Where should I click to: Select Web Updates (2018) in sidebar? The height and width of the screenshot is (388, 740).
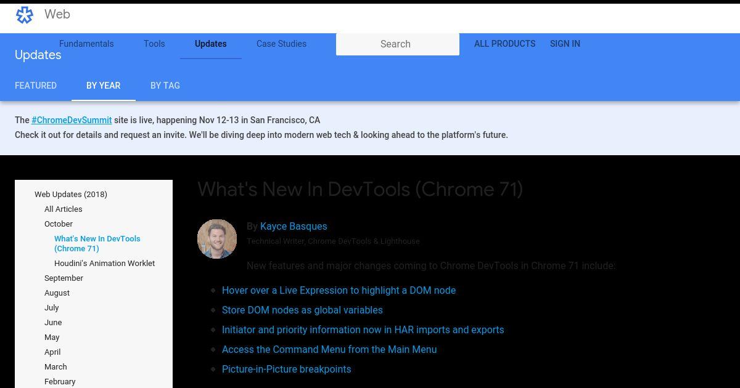click(71, 194)
